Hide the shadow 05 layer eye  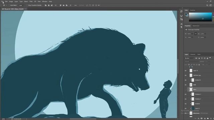pos(186,80)
